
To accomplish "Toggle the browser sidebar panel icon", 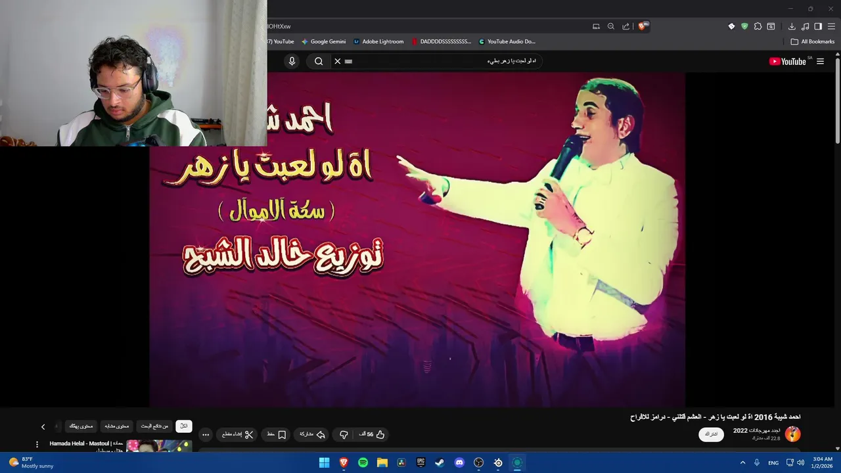I will click(818, 26).
